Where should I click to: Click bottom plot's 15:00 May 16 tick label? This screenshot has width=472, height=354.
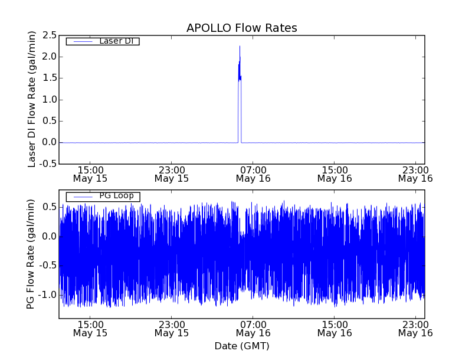coord(335,328)
